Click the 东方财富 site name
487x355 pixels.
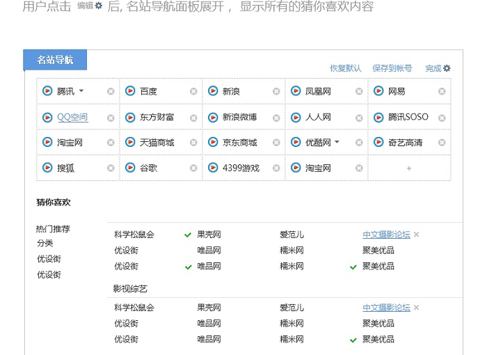tap(157, 117)
